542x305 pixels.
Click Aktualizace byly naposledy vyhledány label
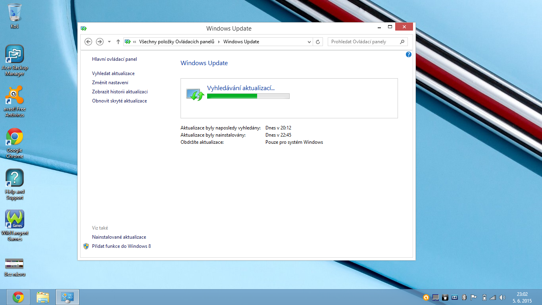[221, 128]
